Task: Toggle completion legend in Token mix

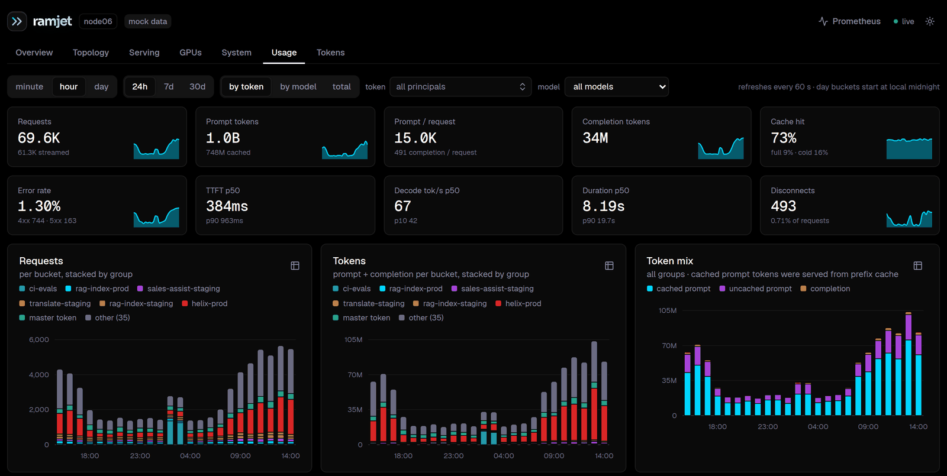Action: click(826, 289)
